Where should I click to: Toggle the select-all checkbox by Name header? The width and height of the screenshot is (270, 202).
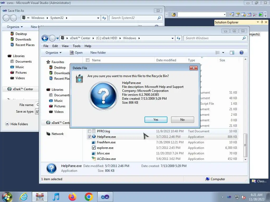[x=88, y=60]
